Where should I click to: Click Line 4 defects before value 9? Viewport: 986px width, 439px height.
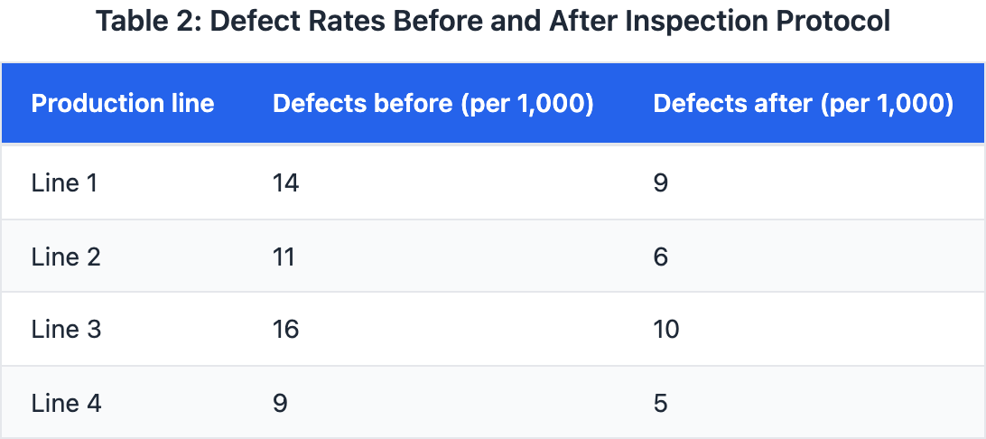coord(280,403)
